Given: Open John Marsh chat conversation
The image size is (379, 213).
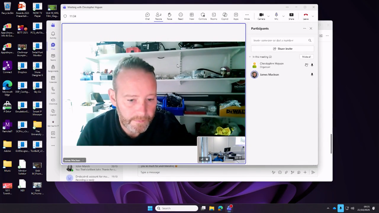Looking at the screenshot, I should click(x=92, y=168).
